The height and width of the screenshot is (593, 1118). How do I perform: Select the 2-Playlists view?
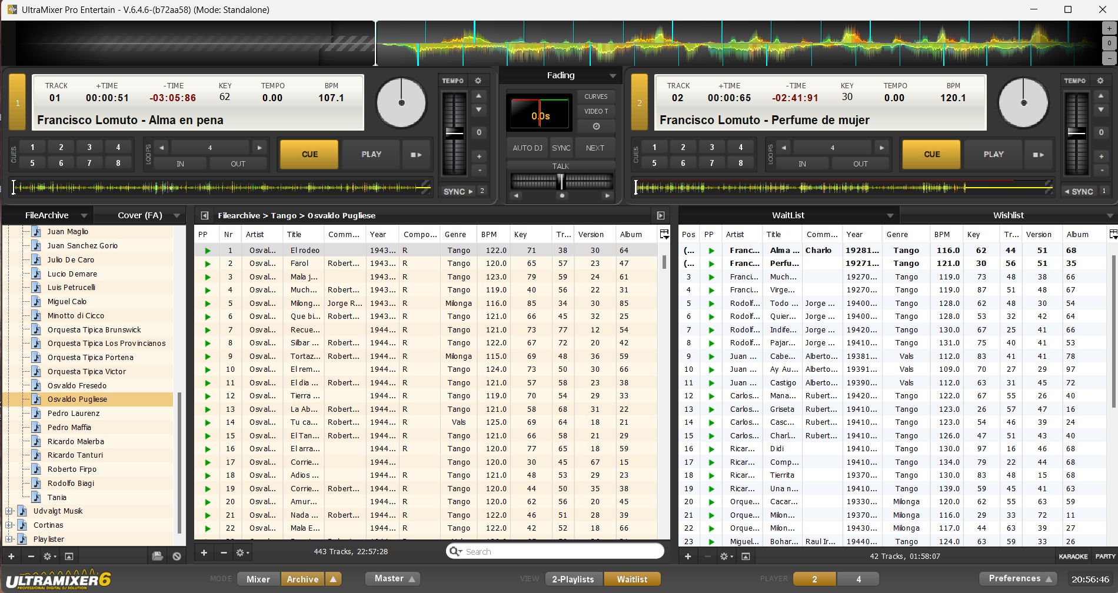573,579
